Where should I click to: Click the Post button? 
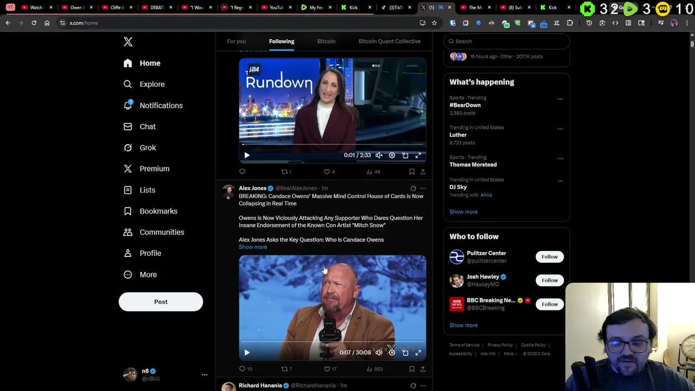point(161,302)
